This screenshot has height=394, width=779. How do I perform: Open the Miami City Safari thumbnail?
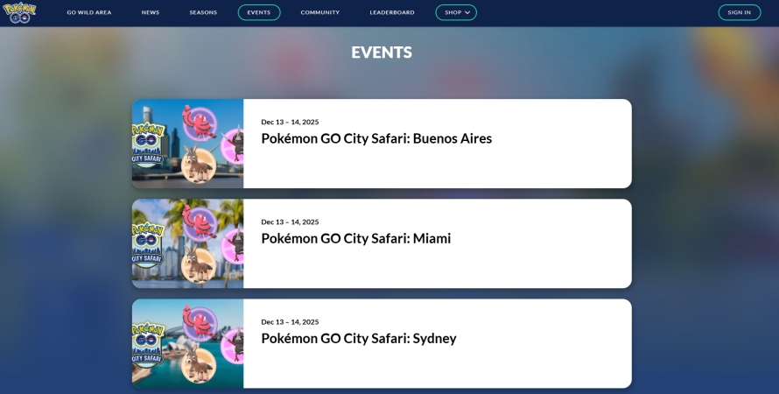pyautogui.click(x=188, y=243)
